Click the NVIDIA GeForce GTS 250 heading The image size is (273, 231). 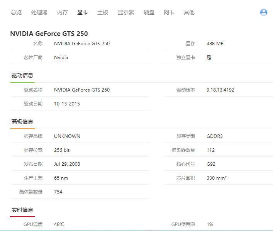click(x=49, y=34)
